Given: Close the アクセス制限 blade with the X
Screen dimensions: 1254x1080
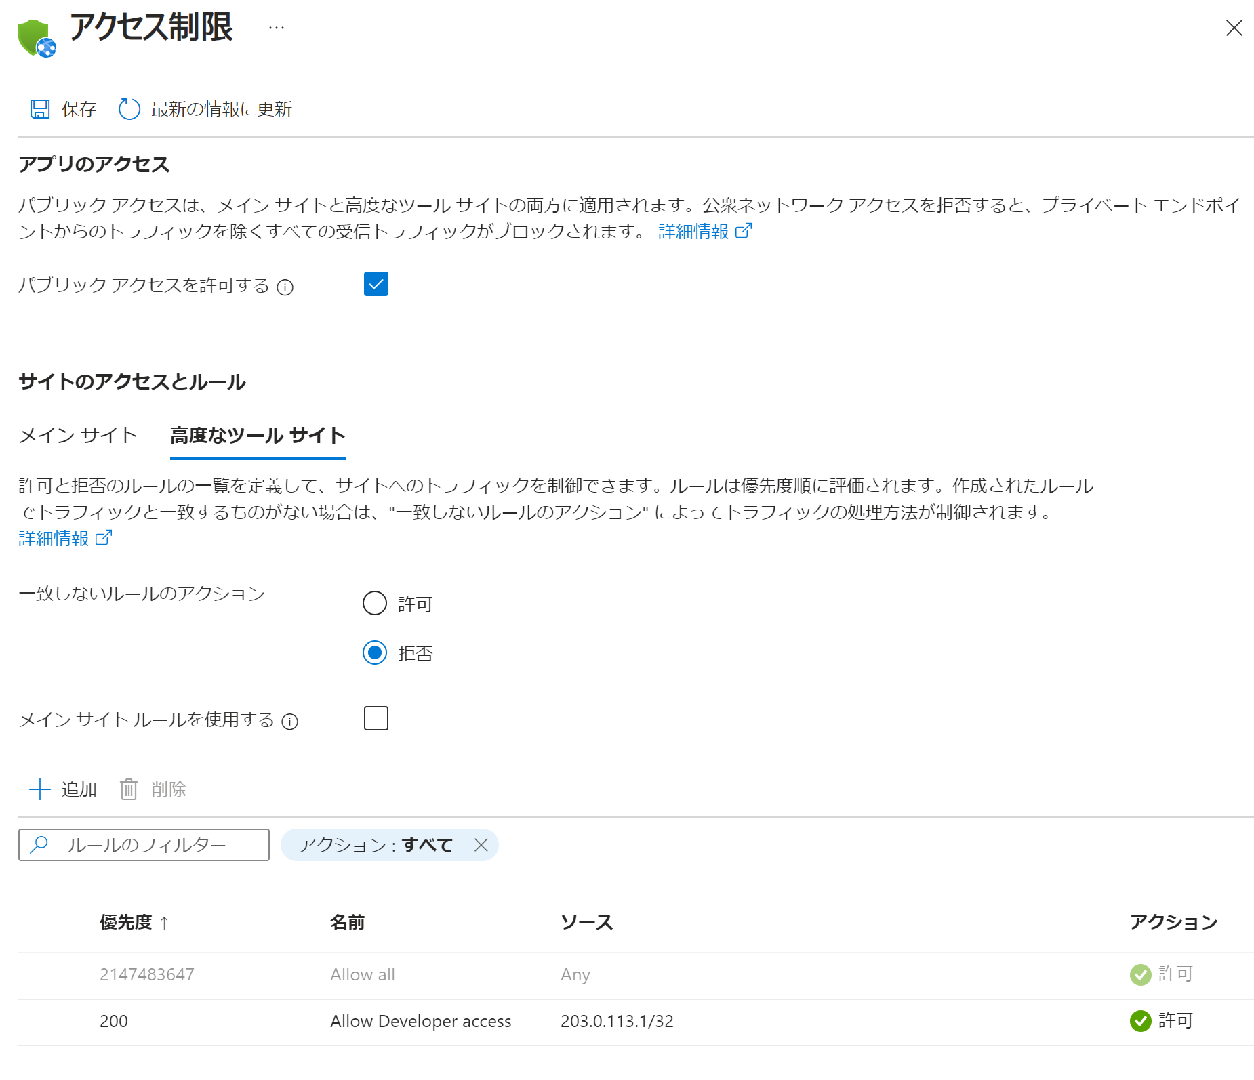Looking at the screenshot, I should (x=1234, y=28).
